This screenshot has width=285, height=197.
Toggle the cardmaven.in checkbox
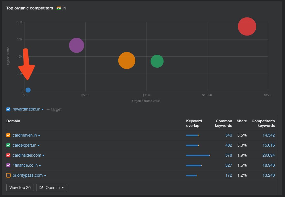pos(8,135)
